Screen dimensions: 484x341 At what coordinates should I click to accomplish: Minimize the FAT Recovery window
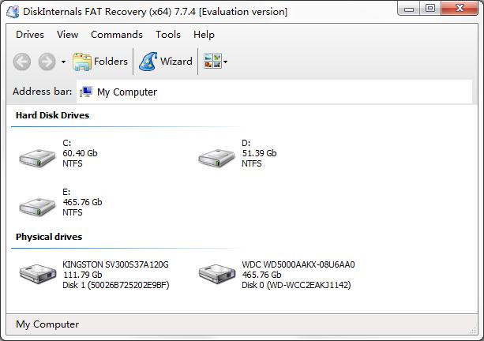409,9
